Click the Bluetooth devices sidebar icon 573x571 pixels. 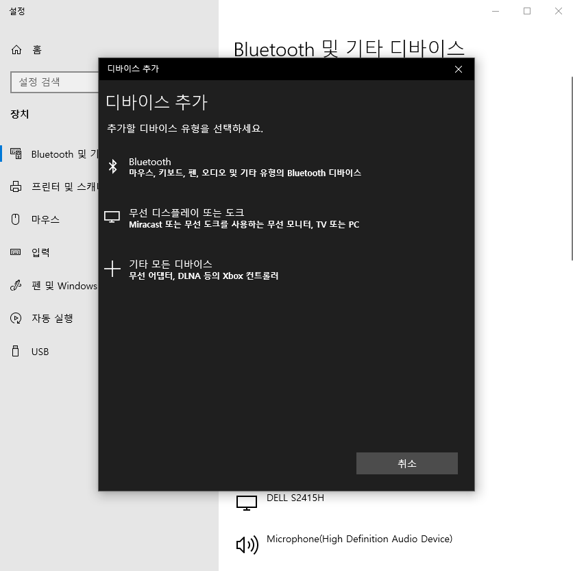16,154
